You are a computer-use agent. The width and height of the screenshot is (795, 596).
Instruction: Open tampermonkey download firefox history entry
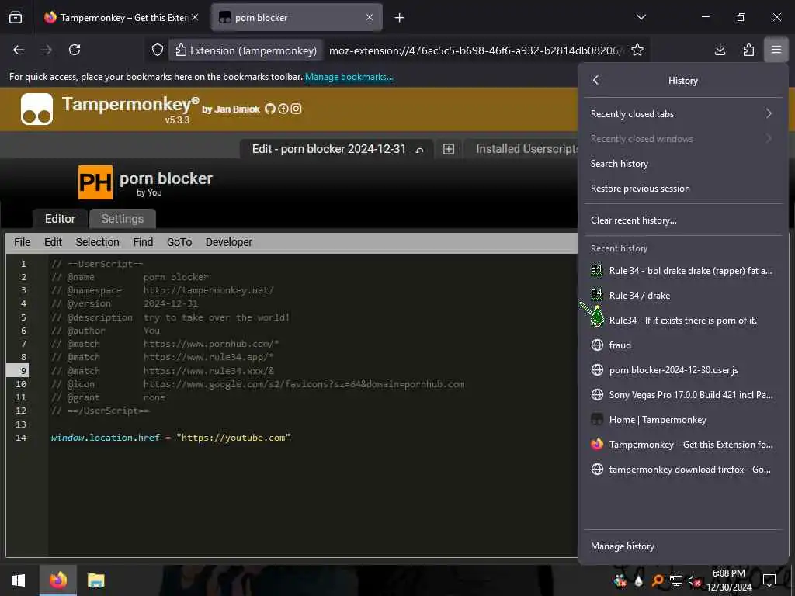click(x=683, y=470)
